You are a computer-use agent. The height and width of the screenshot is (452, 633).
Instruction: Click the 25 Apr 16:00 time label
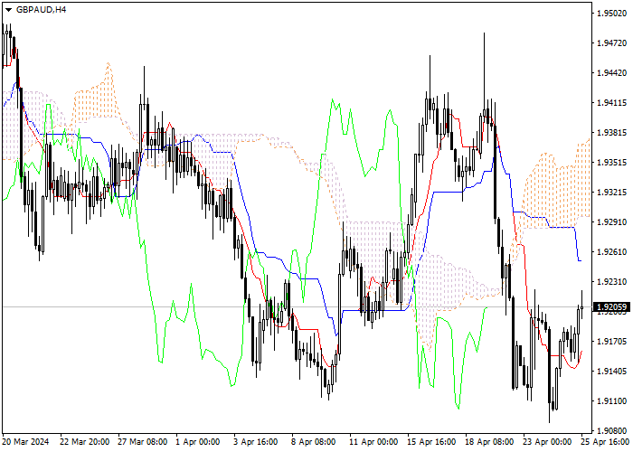605,442
